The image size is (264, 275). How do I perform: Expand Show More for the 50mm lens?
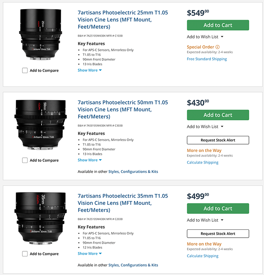pos(90,160)
